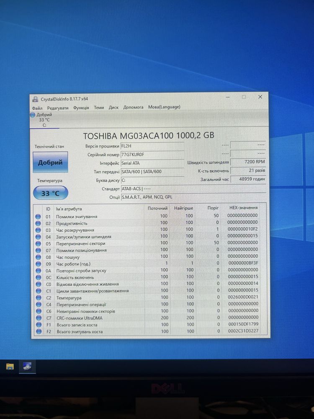Click status icon for Всього записів хоста

point(39,325)
